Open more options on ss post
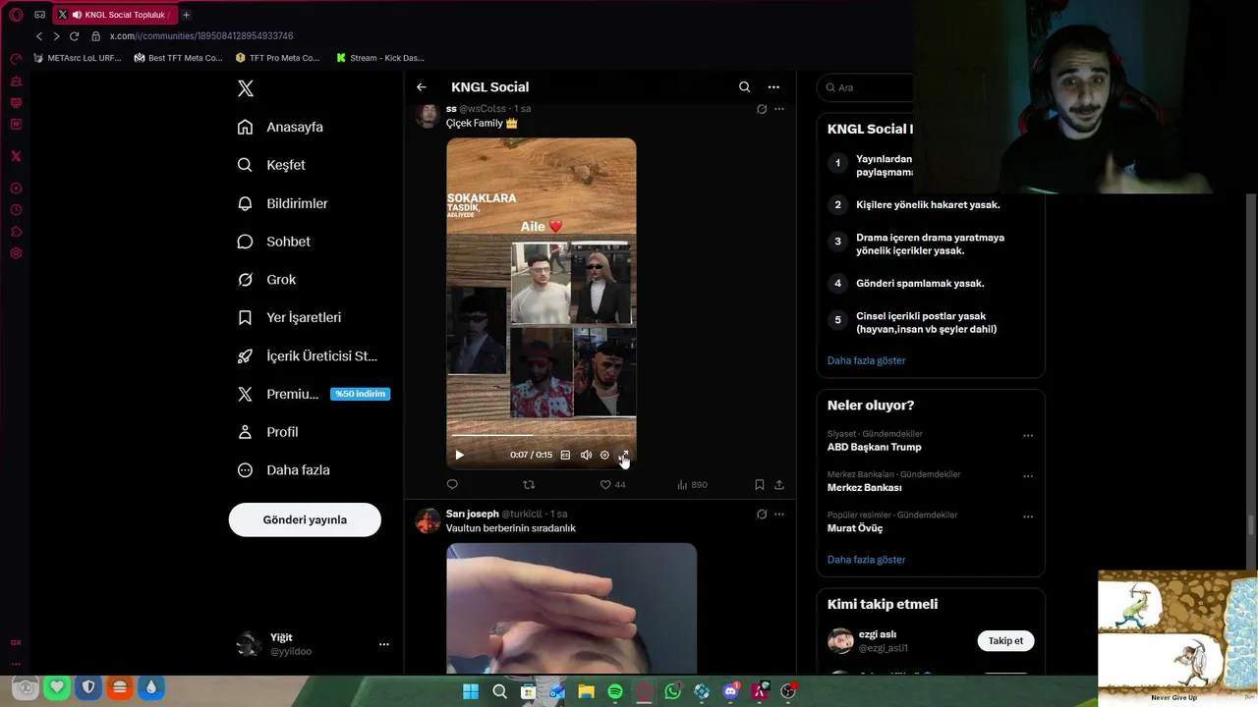This screenshot has width=1258, height=707. pos(779,109)
